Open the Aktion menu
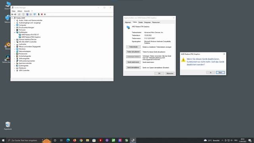 [20, 11]
